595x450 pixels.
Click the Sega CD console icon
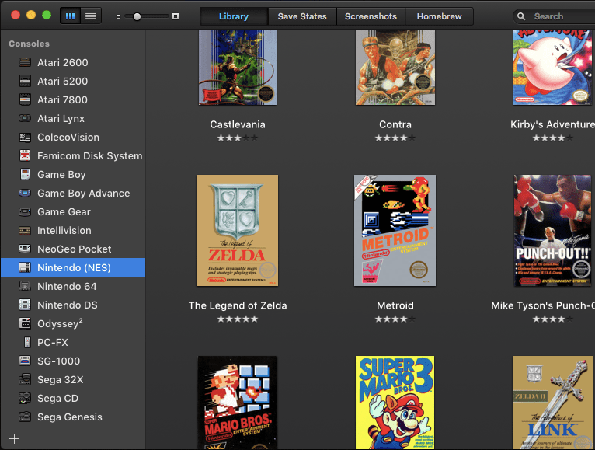tap(25, 398)
